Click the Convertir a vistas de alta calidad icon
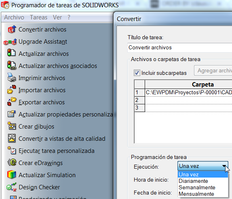 coord(12,138)
